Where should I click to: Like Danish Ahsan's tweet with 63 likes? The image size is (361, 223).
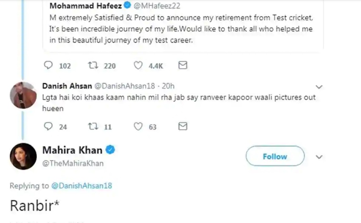(x=138, y=126)
